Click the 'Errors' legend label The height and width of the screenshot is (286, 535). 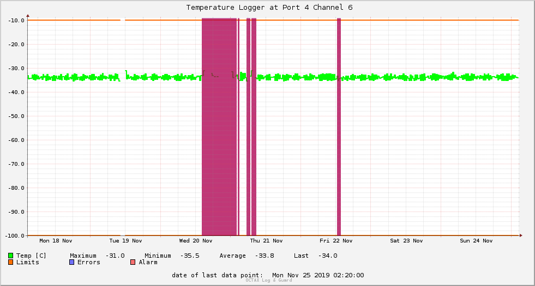tap(89, 262)
